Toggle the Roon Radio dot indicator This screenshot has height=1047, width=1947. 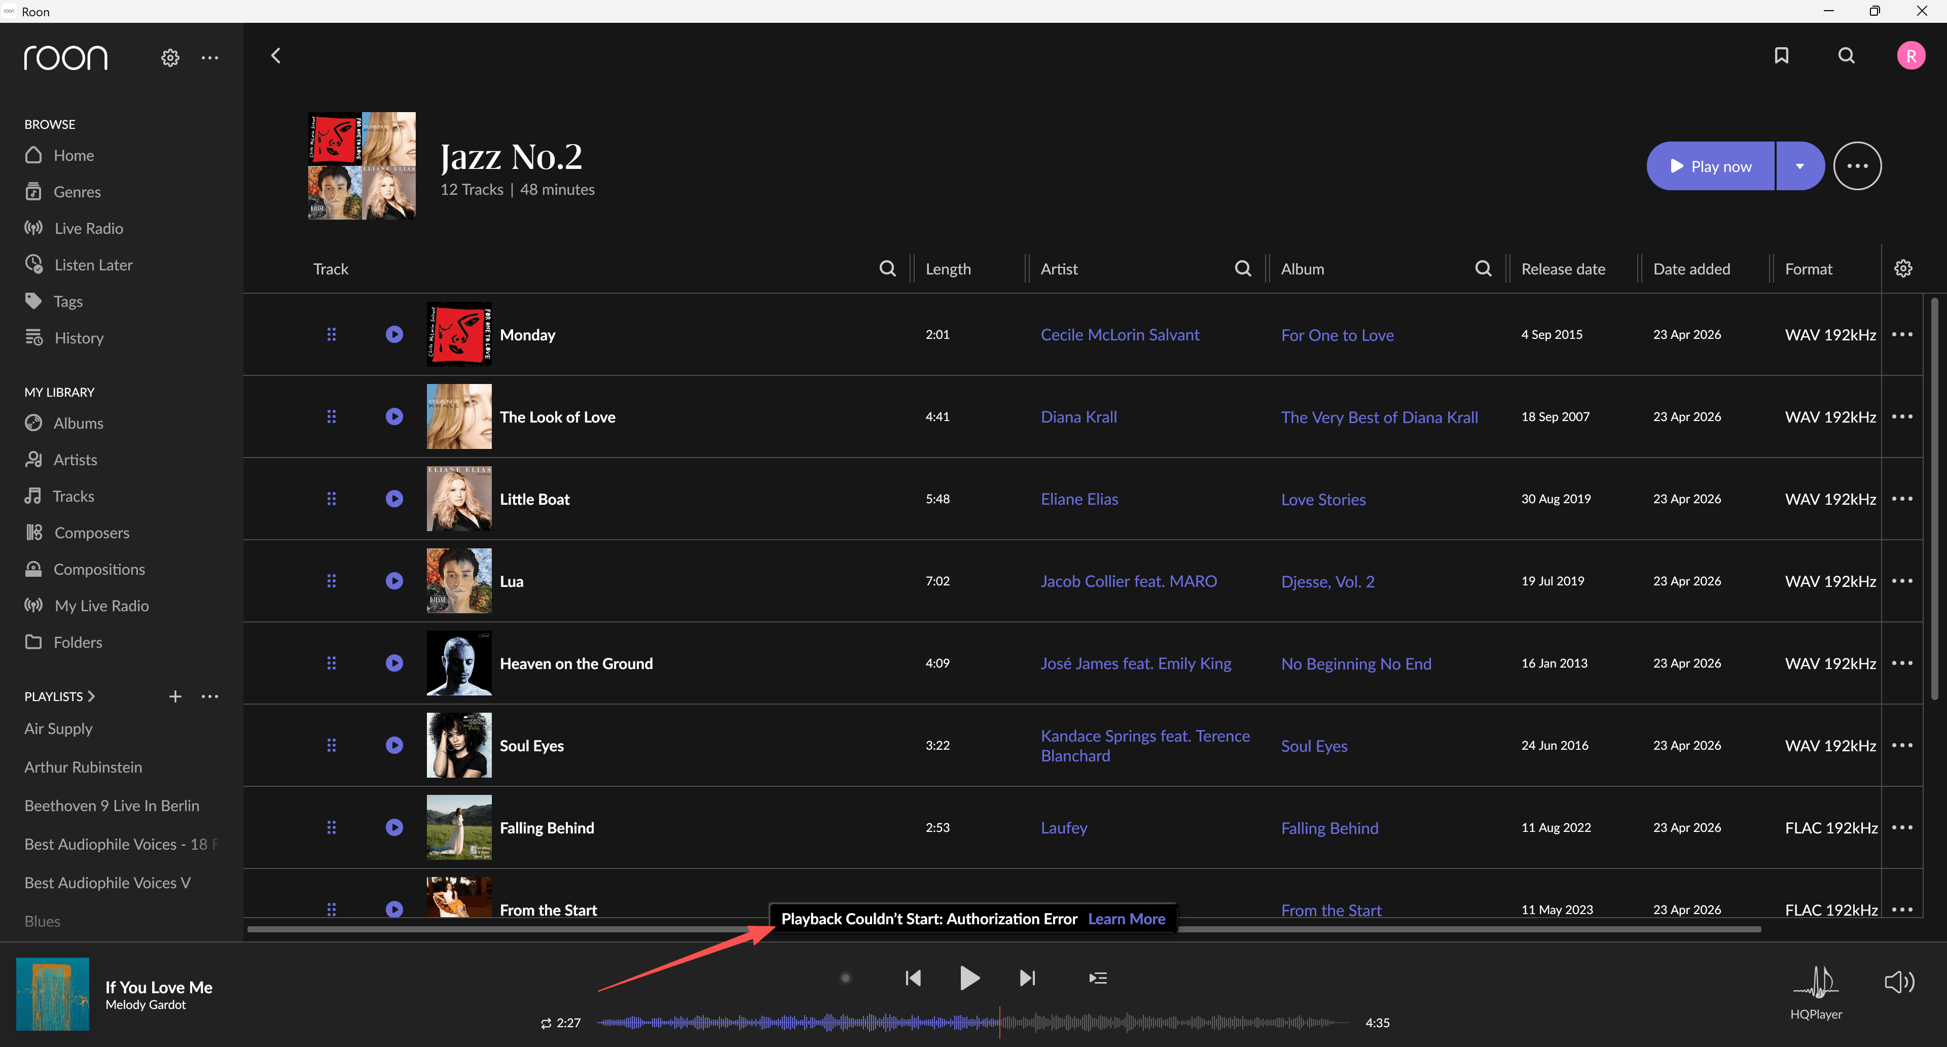tap(846, 978)
